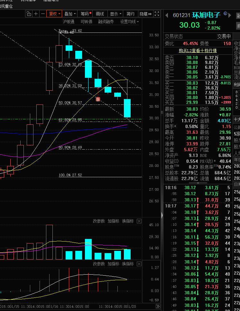Click 加指标 in the MACD indicator panel

[x=114, y=264]
